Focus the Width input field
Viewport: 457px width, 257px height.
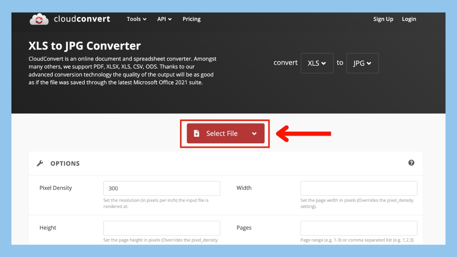click(x=359, y=188)
